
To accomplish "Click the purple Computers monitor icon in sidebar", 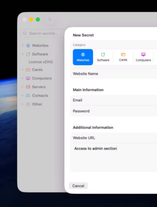I will [28, 78].
